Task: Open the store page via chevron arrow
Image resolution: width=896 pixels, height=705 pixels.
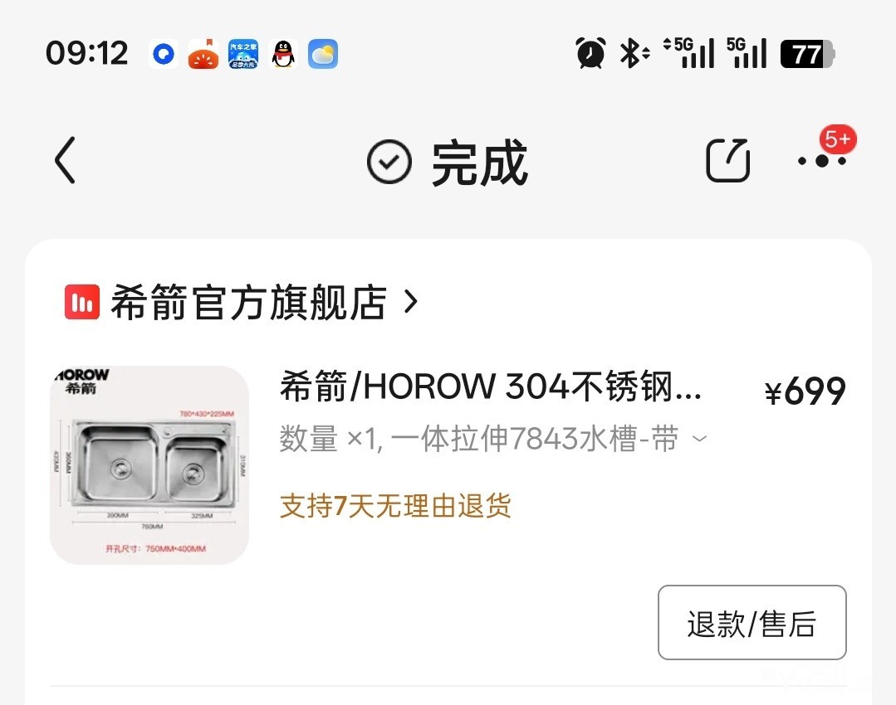Action: coord(411,301)
